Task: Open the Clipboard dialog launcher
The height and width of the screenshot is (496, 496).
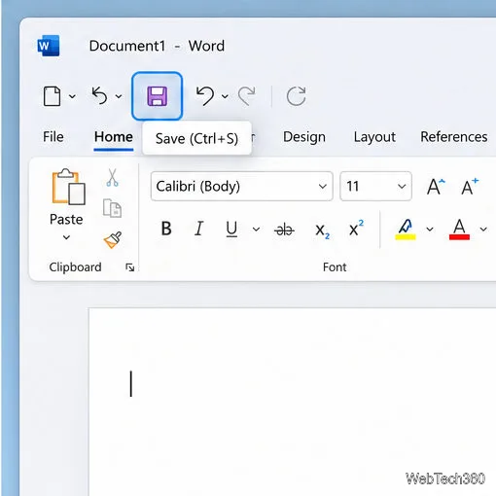Action: click(x=130, y=267)
